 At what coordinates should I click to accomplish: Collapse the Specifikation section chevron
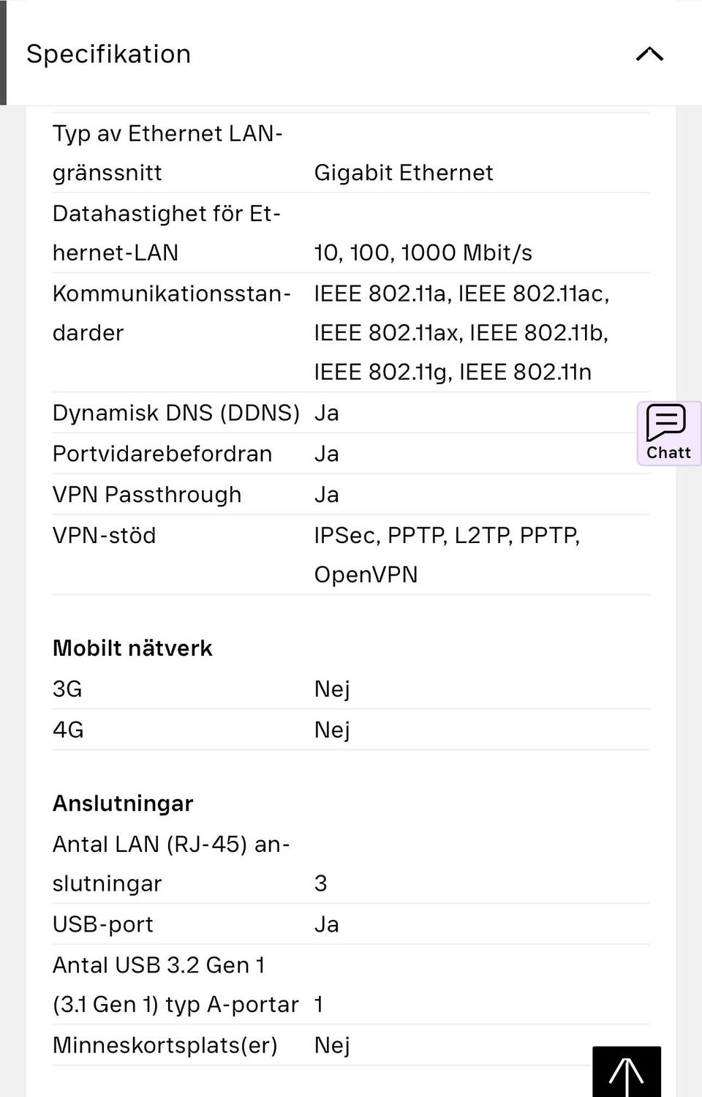point(649,54)
